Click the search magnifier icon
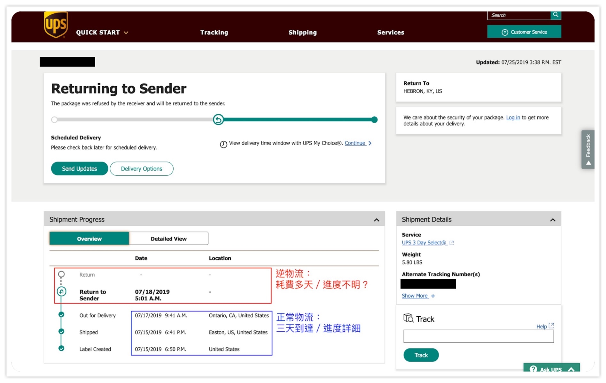This screenshot has width=606, height=383. pos(555,15)
